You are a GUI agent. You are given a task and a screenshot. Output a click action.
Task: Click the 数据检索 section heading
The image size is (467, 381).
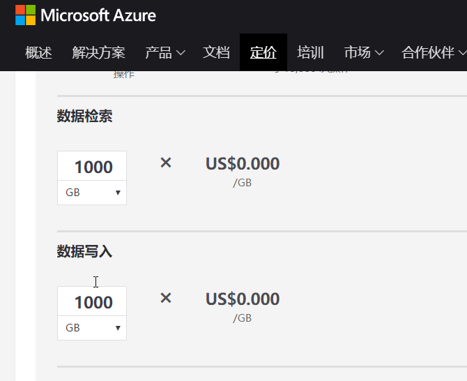(85, 117)
